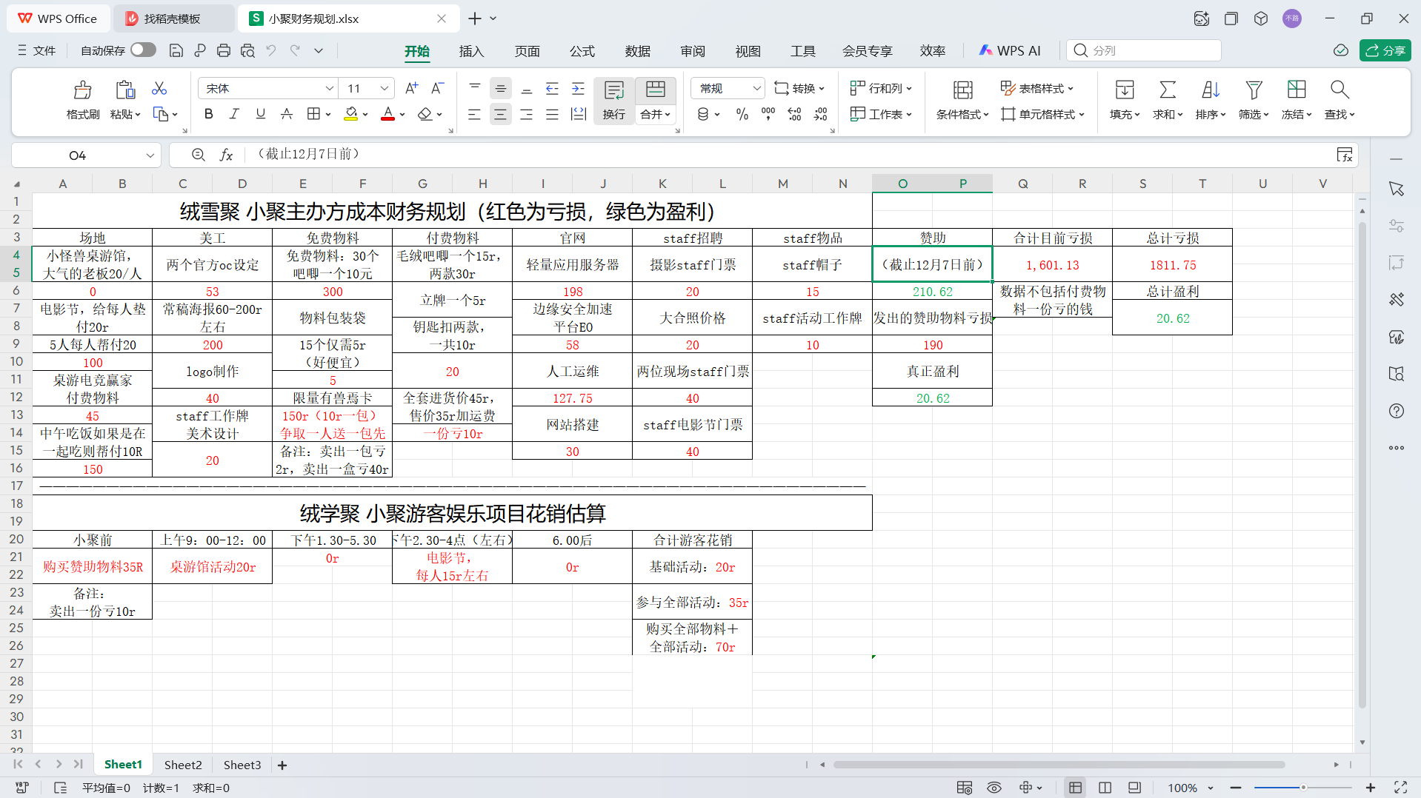Switch to Sheet2 tab

(x=182, y=765)
